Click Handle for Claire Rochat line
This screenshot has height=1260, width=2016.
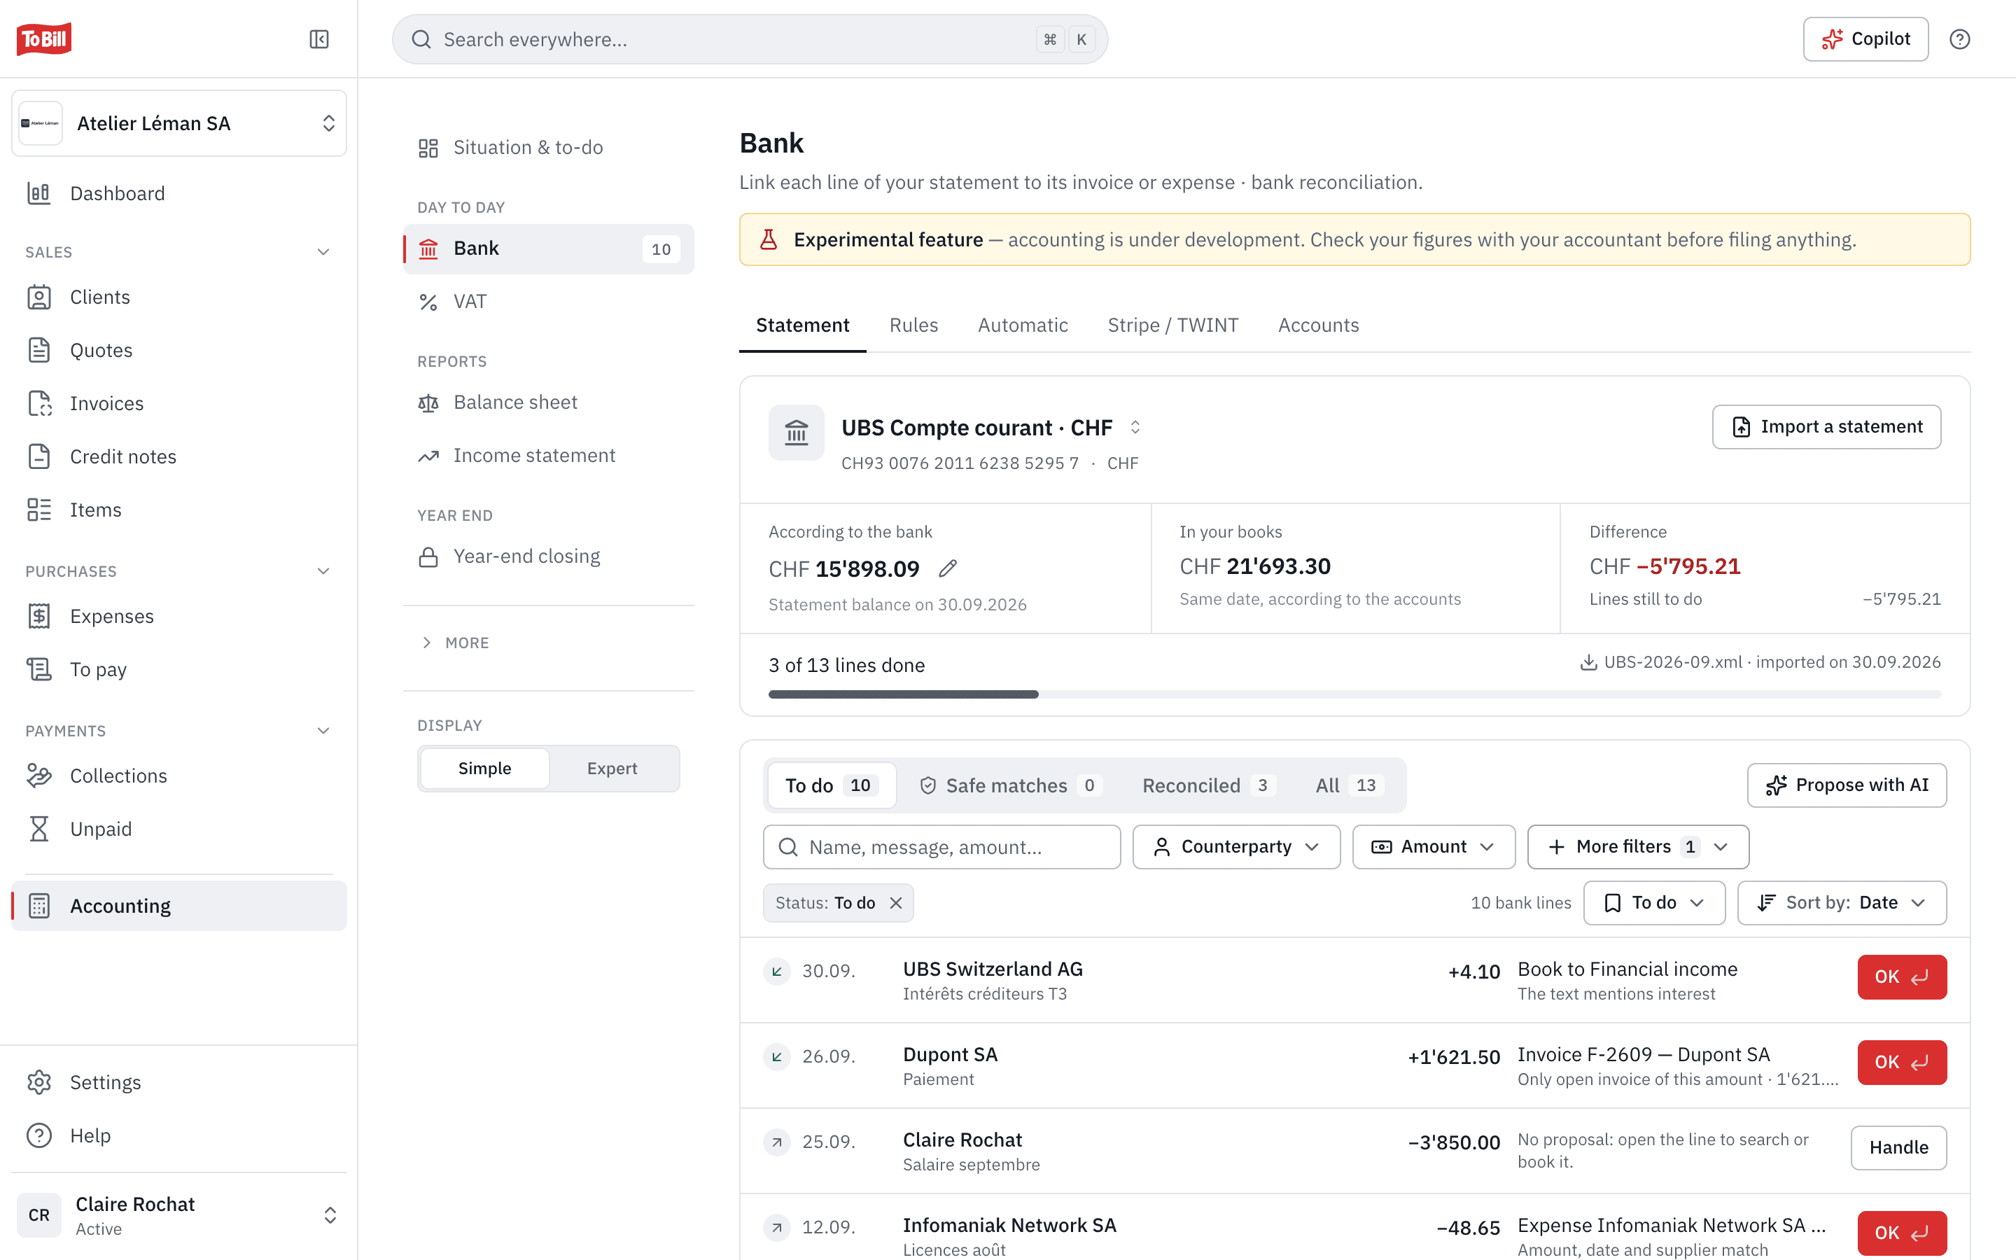(1898, 1147)
